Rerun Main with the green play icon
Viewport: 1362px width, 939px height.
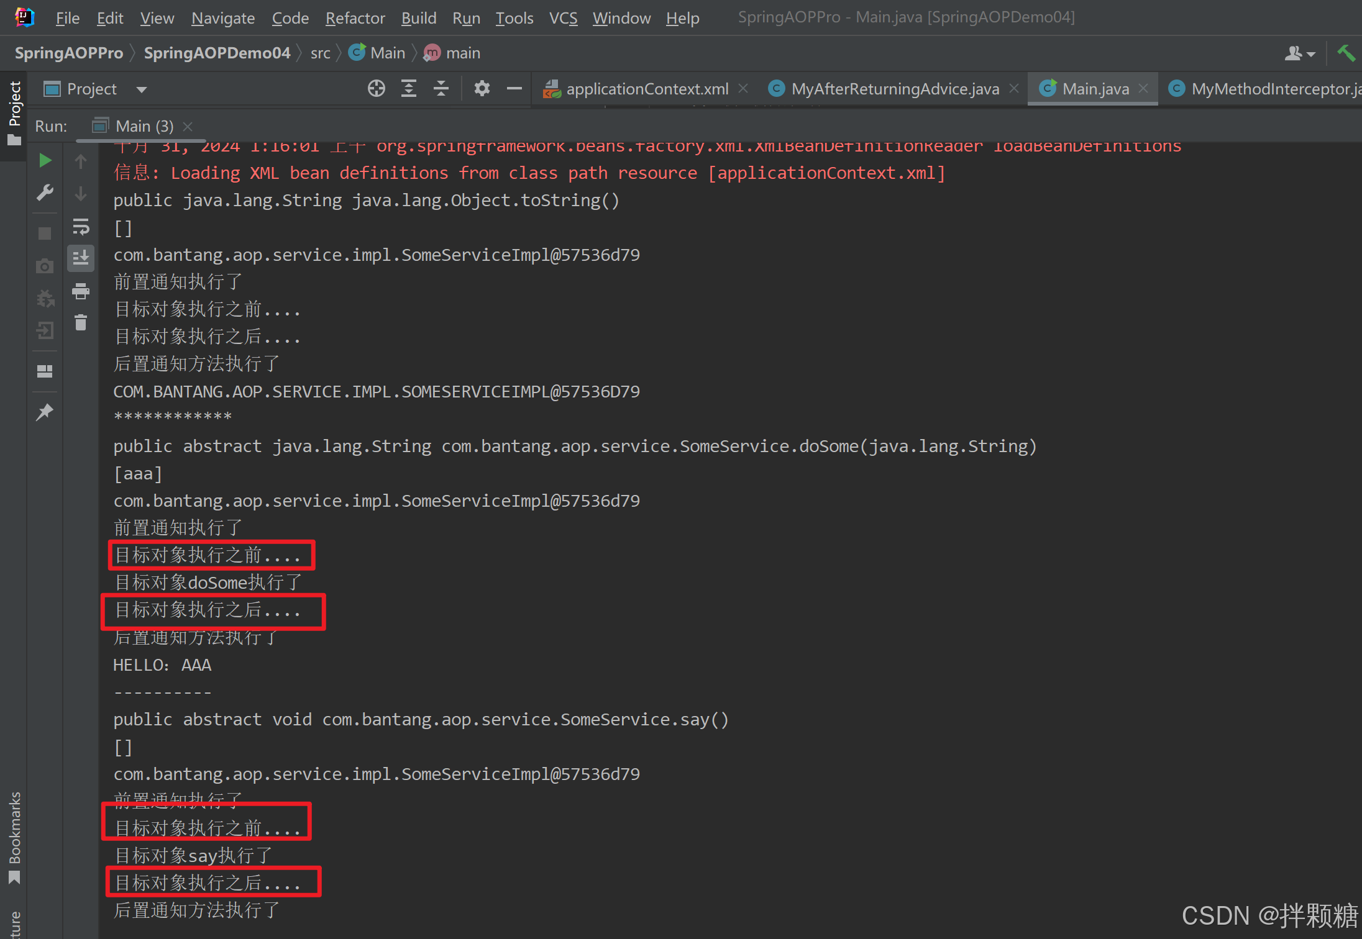(x=45, y=161)
